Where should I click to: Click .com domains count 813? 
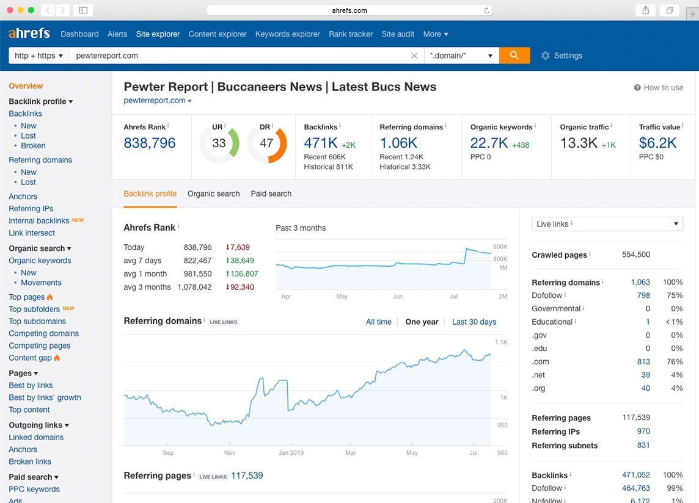coord(643,361)
